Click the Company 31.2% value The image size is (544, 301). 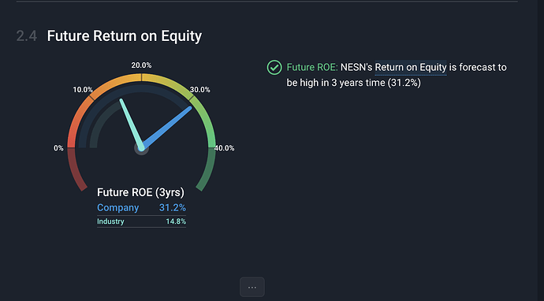173,208
